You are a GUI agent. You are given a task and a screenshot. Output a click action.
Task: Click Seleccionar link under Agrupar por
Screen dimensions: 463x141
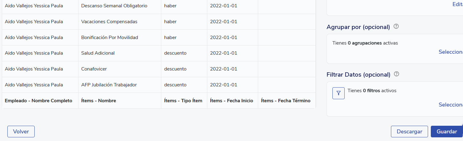click(451, 52)
